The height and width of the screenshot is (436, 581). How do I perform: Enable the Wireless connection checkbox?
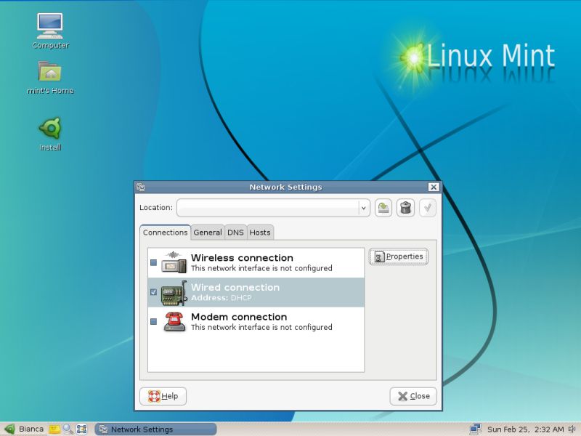(x=153, y=262)
